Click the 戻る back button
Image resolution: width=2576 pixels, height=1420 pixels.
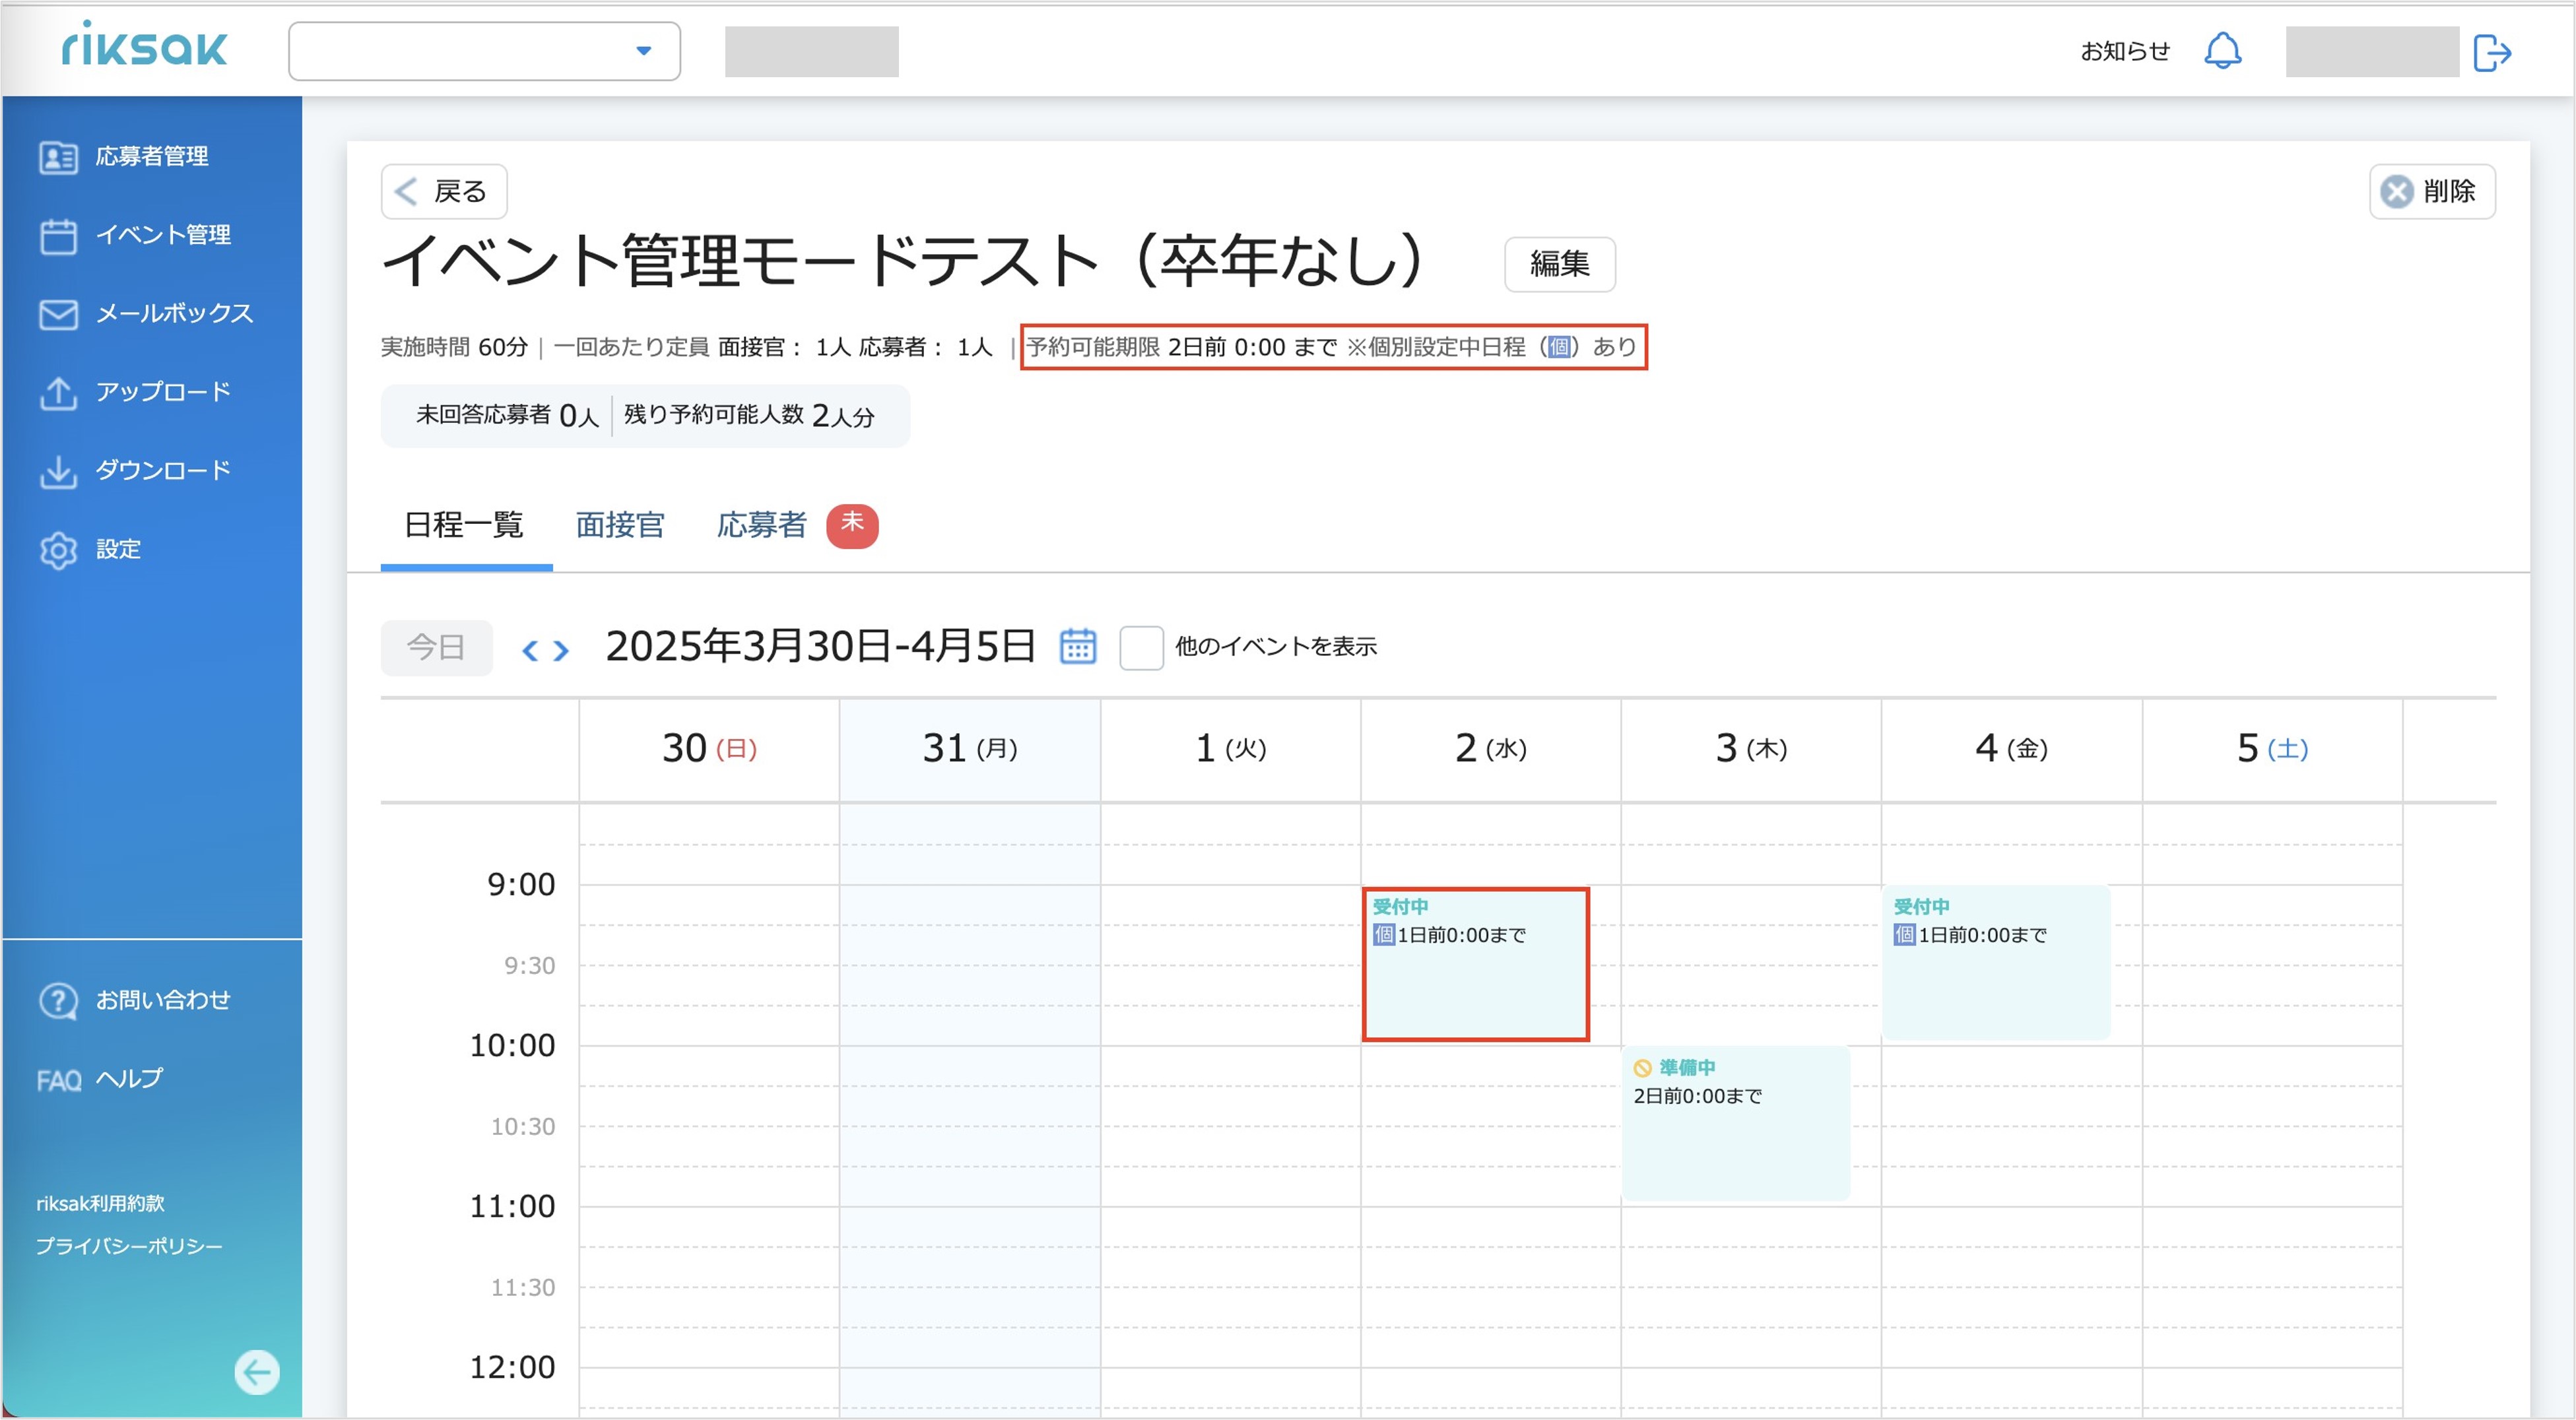tap(444, 191)
